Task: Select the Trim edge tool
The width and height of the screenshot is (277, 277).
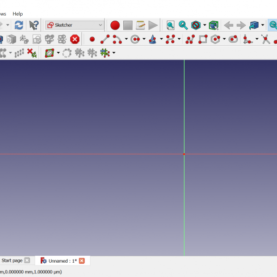Action: pyautogui.click(x=265, y=39)
